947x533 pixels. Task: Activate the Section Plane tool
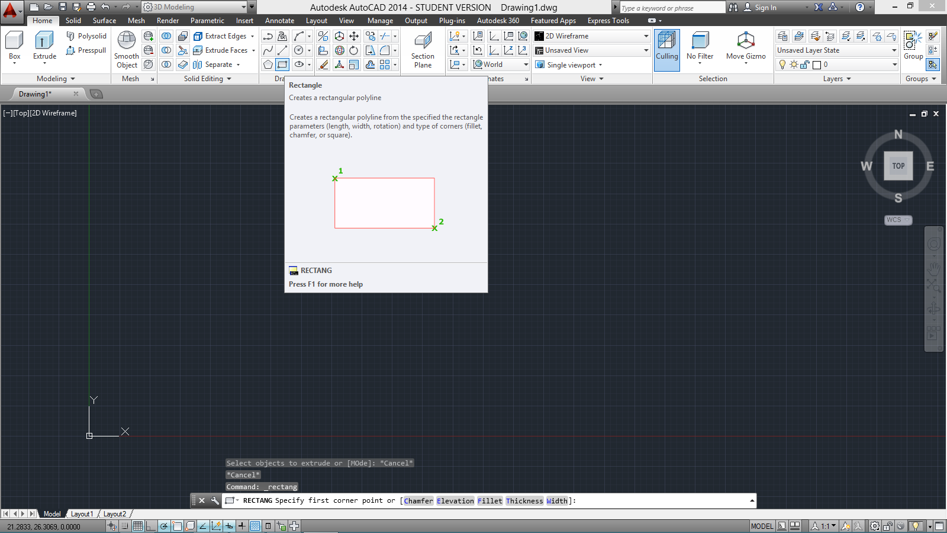click(x=423, y=41)
